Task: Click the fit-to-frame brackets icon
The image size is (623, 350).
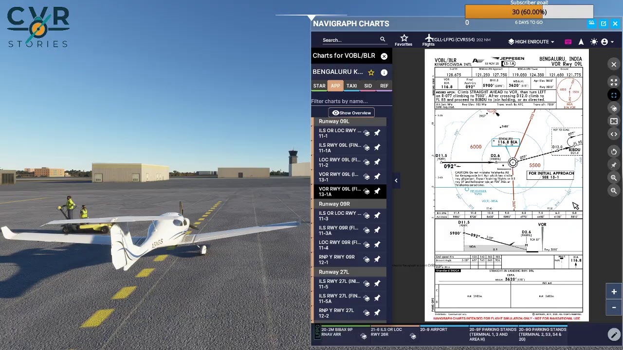Action: click(x=614, y=95)
